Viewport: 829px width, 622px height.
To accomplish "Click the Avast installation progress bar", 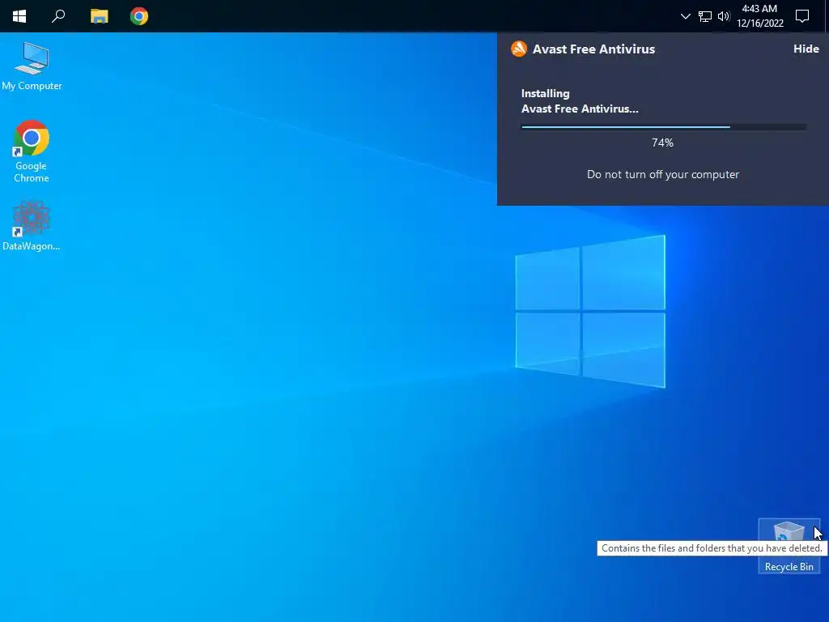I will click(x=664, y=127).
